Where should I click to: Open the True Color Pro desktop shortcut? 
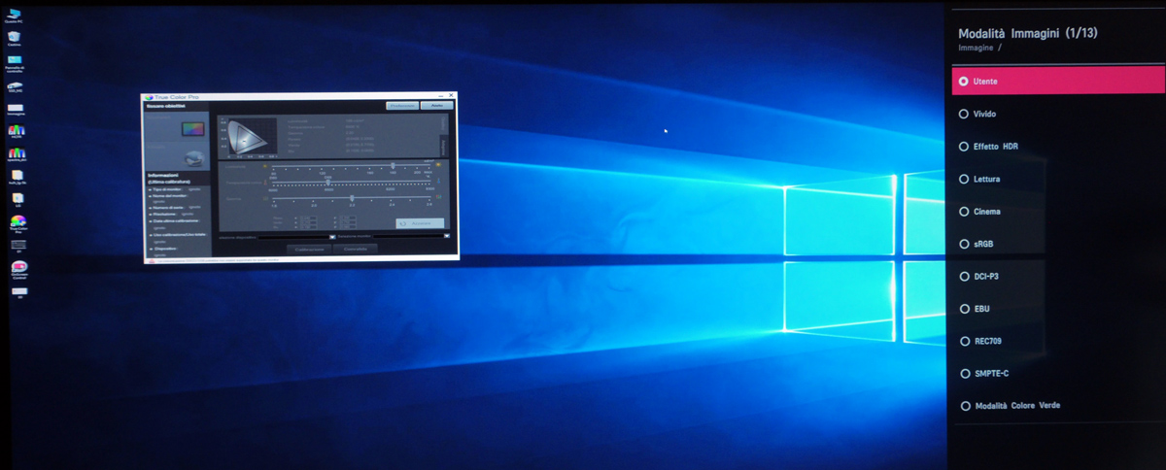(x=17, y=225)
